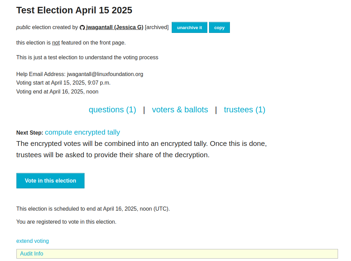Expand the Audit Info panel
The width and height of the screenshot is (351, 261).
[x=32, y=254]
